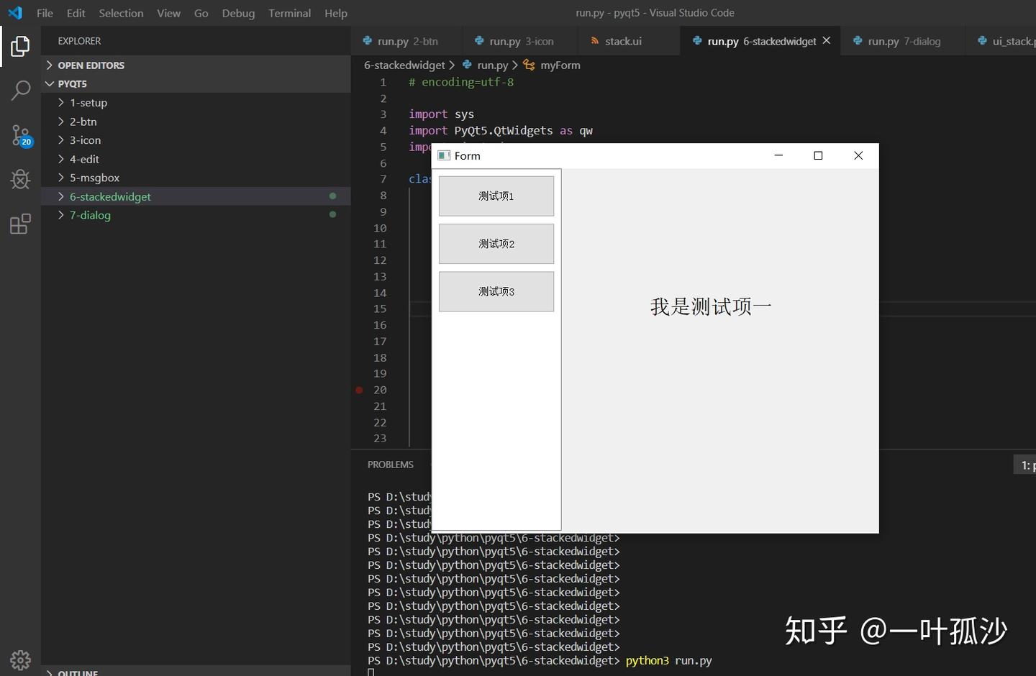
Task: Open the Debug menu
Action: coord(238,13)
